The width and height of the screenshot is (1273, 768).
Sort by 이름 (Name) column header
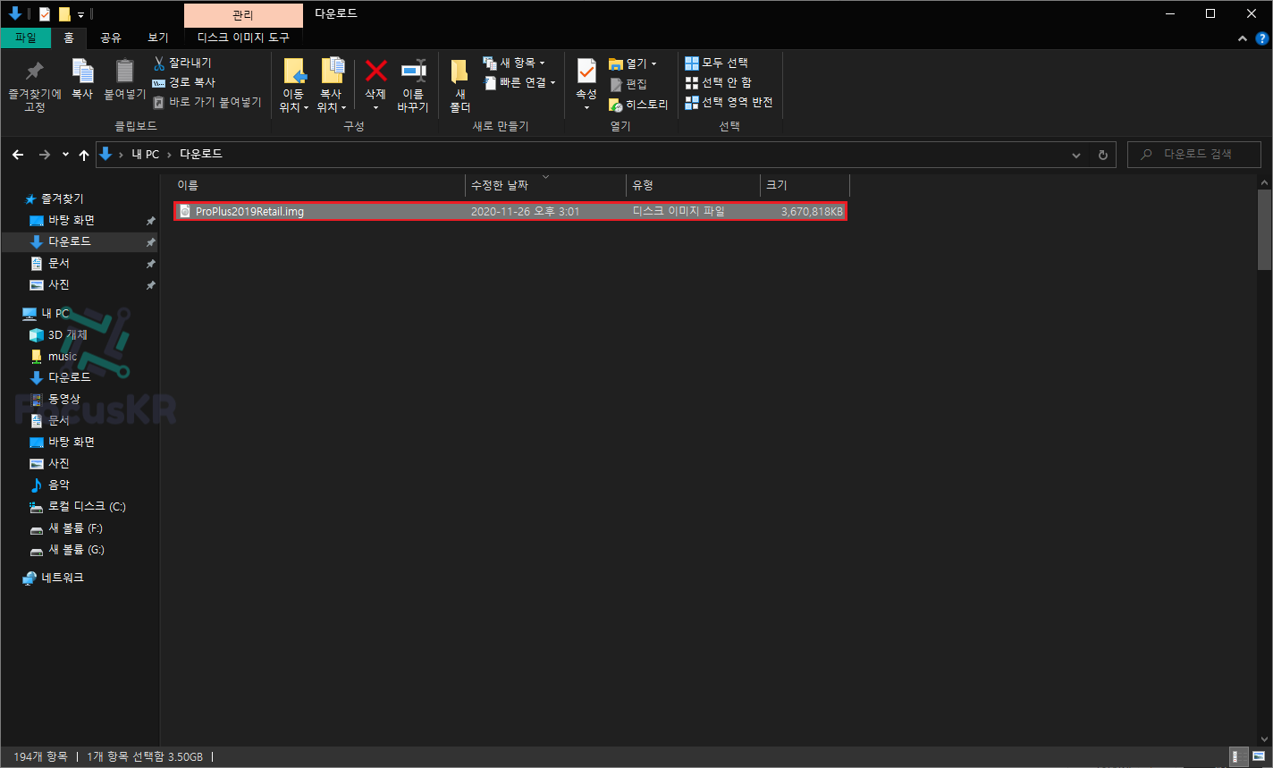point(318,185)
